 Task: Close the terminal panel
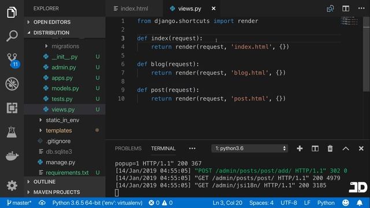[361, 148]
